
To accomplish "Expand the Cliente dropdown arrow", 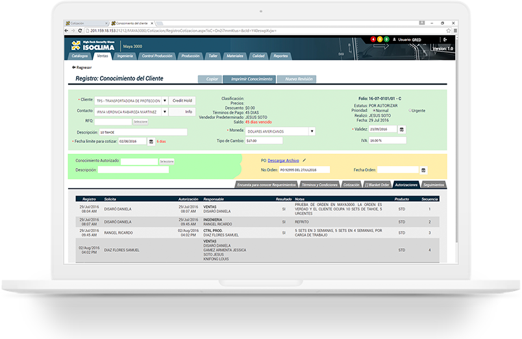I will [x=165, y=101].
